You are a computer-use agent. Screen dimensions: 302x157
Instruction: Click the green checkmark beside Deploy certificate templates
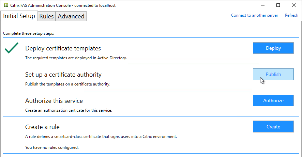click(12, 48)
